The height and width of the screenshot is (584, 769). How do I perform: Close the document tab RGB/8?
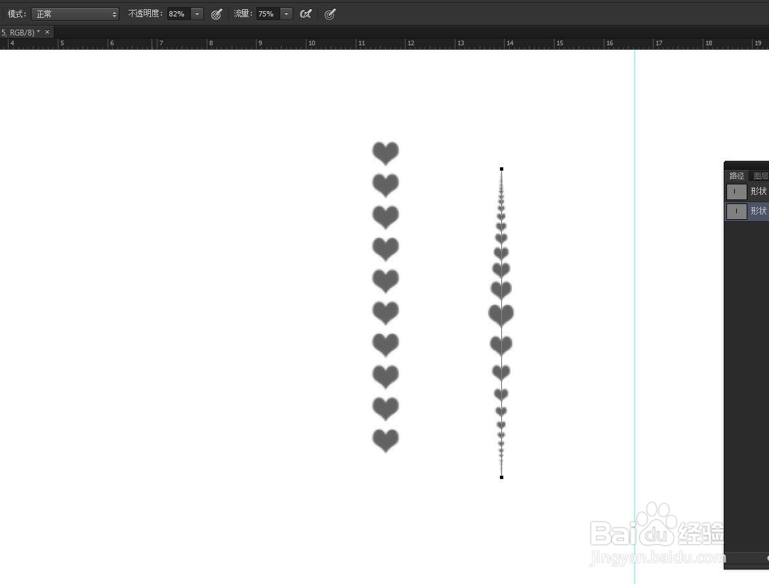click(47, 32)
